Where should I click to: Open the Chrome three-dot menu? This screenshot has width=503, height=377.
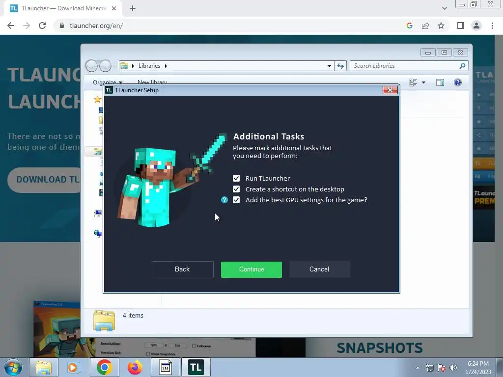coord(492,26)
